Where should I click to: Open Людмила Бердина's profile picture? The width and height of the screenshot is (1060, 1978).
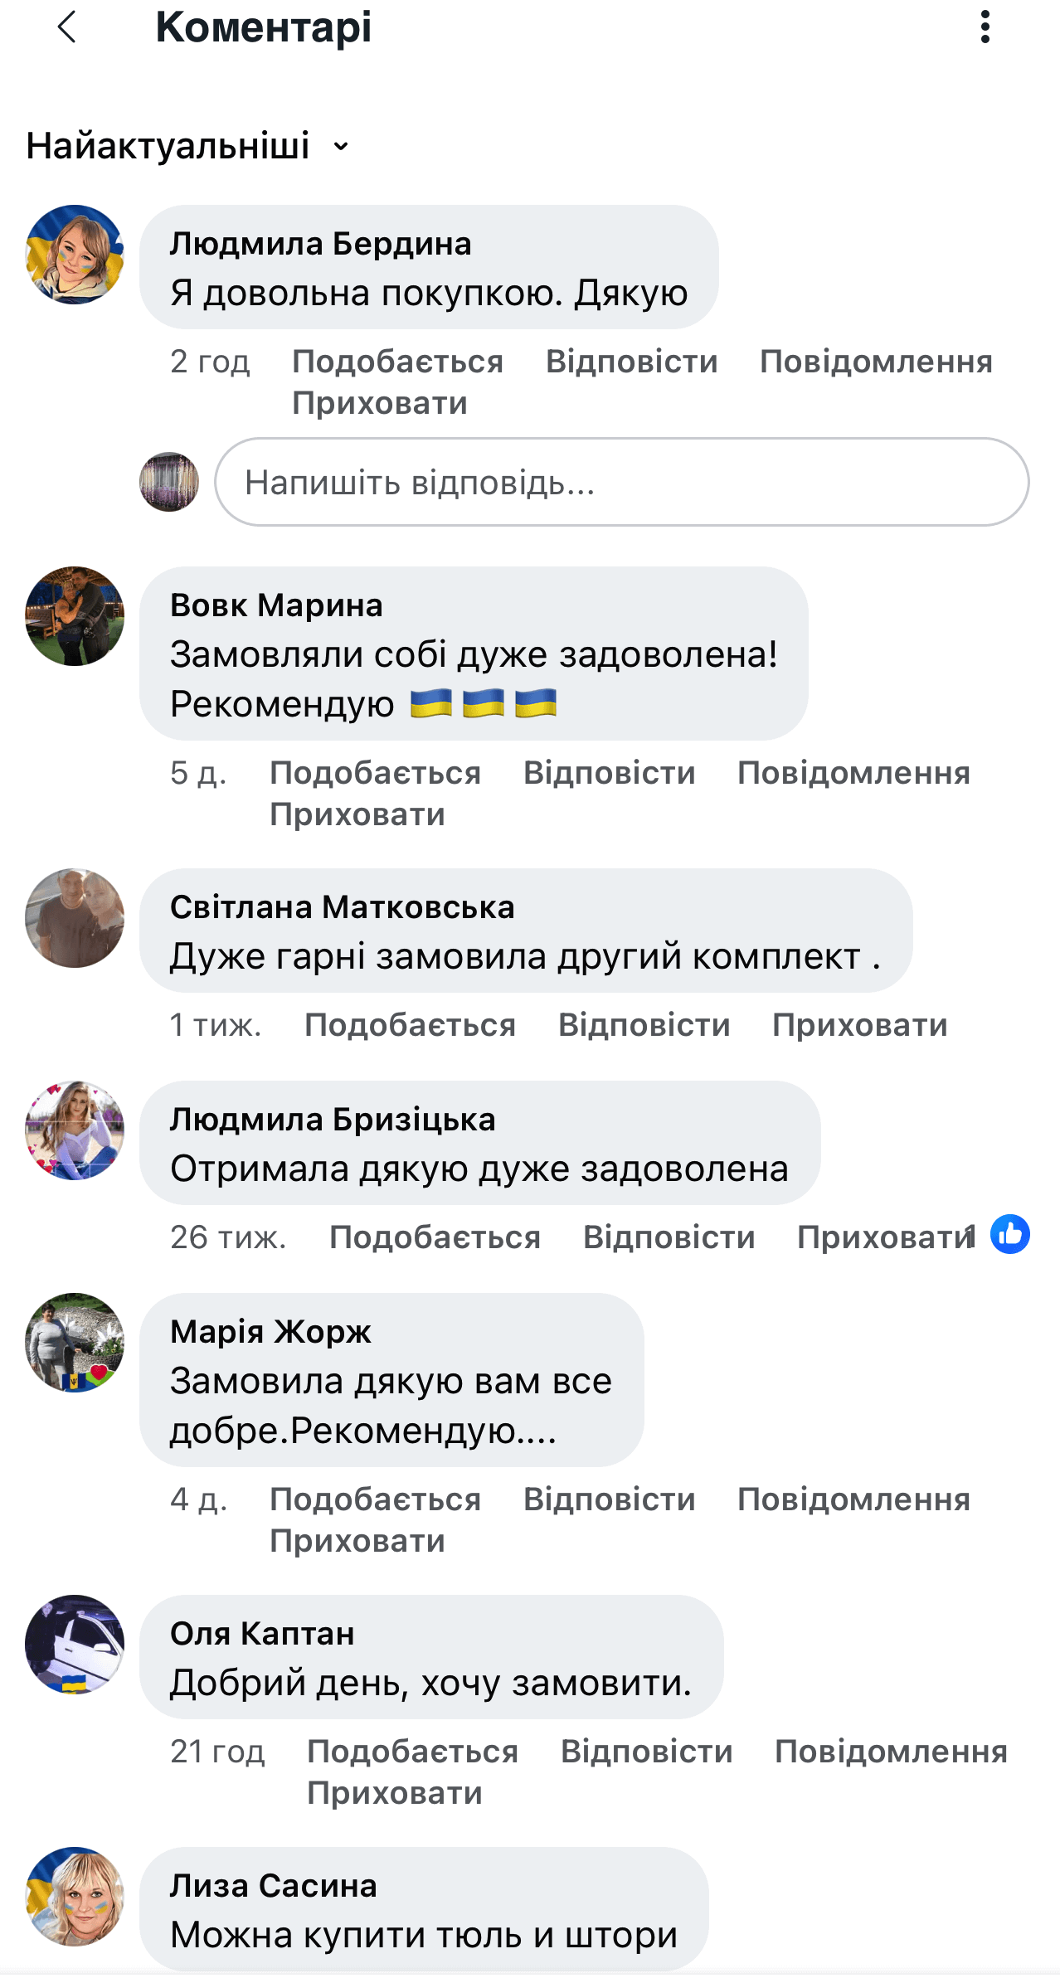pos(75,255)
